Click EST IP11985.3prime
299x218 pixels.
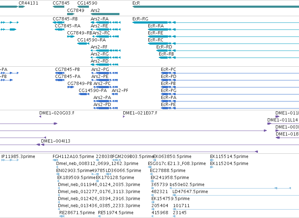click(x=18, y=157)
